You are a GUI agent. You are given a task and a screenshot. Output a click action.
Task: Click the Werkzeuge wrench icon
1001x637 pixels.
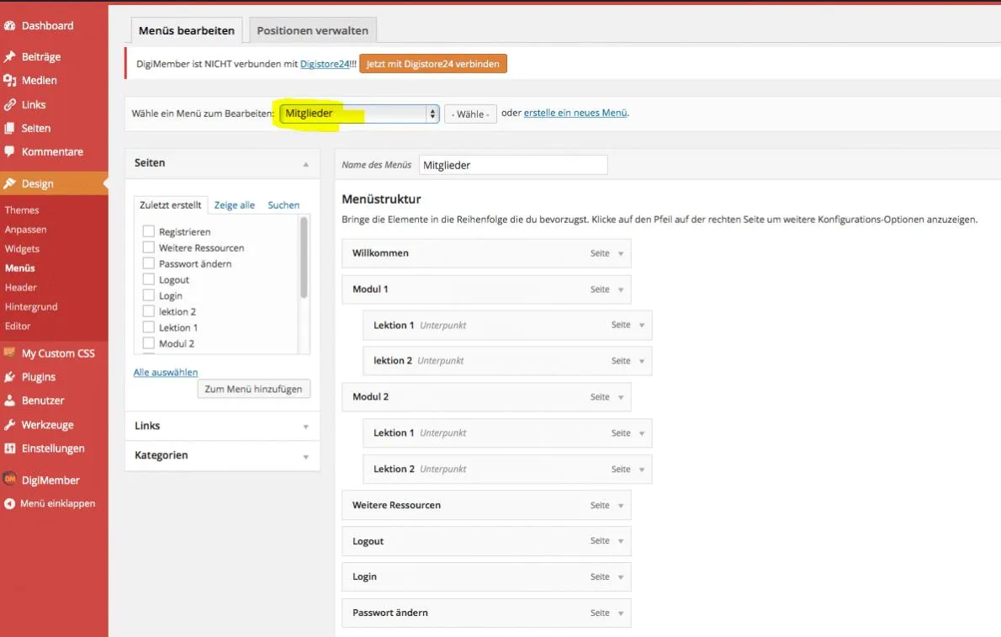9,425
